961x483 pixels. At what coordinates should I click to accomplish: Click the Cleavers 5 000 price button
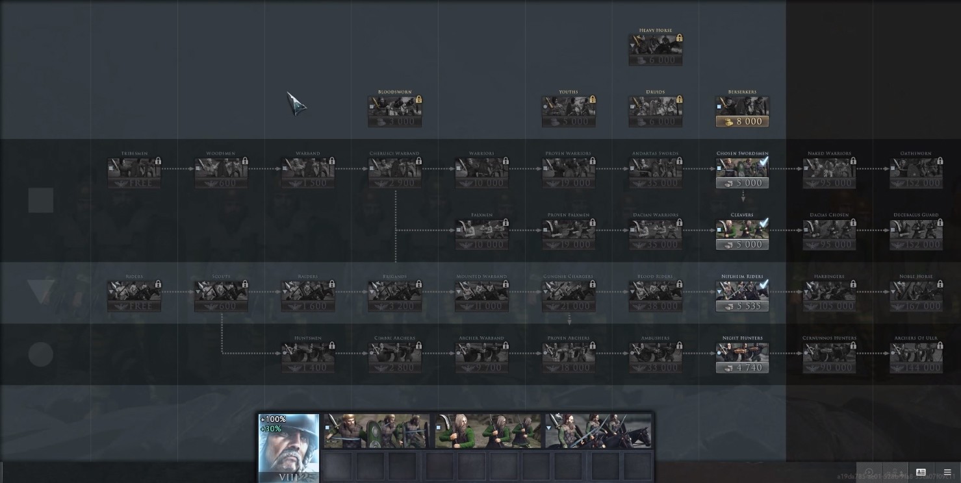point(742,245)
